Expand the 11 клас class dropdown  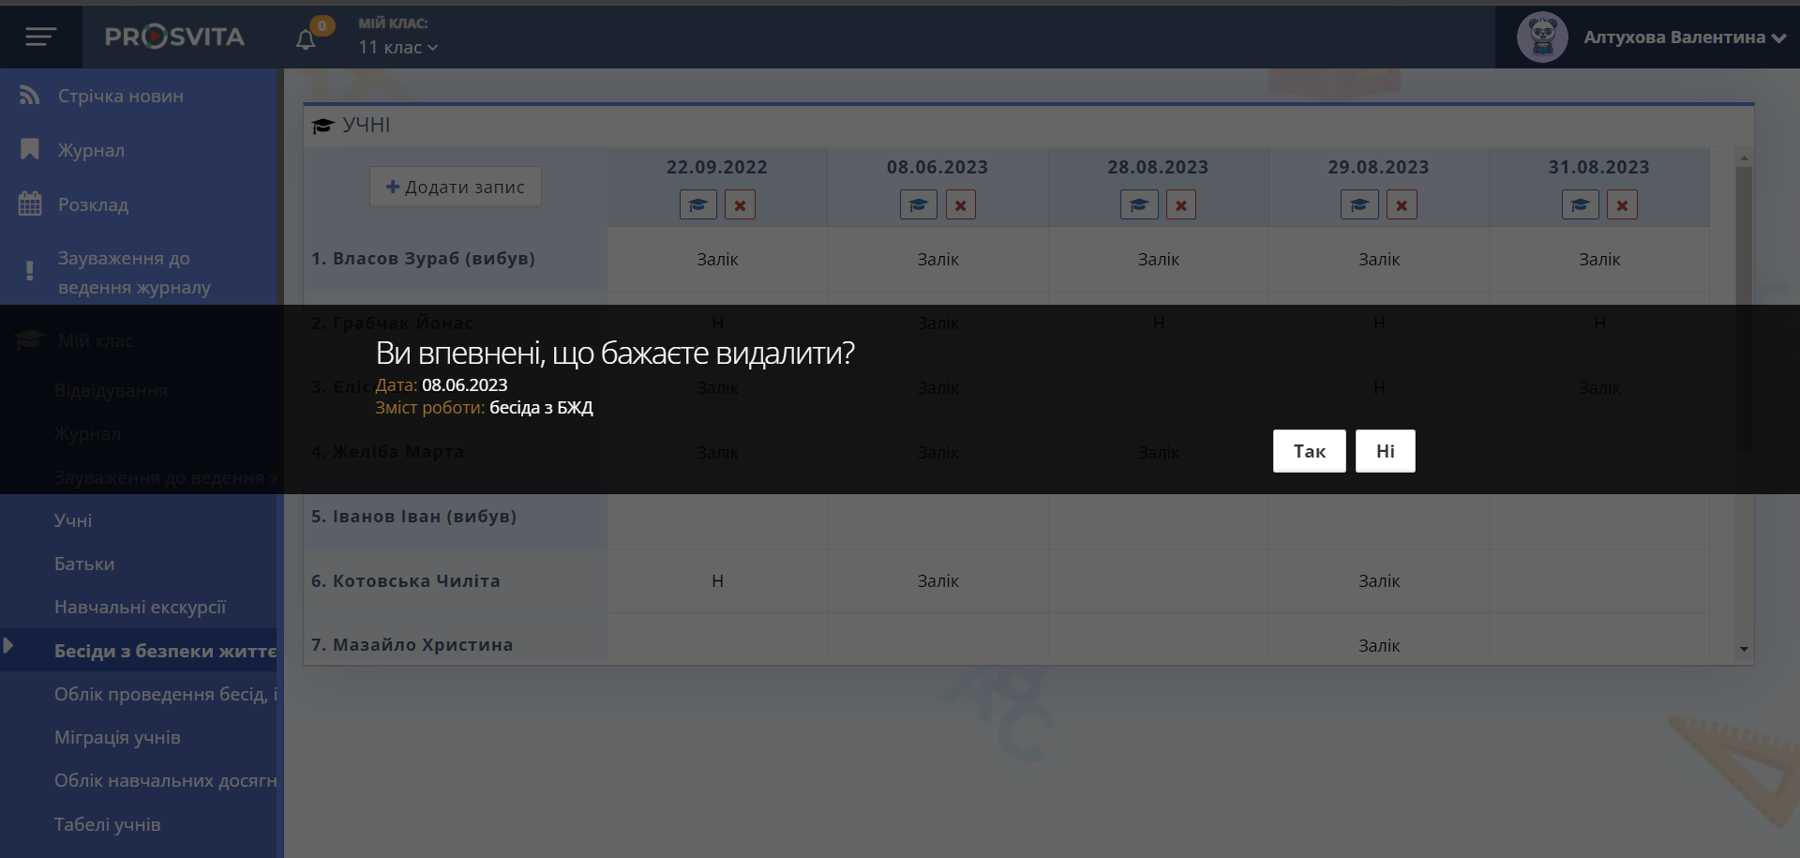pyautogui.click(x=398, y=48)
